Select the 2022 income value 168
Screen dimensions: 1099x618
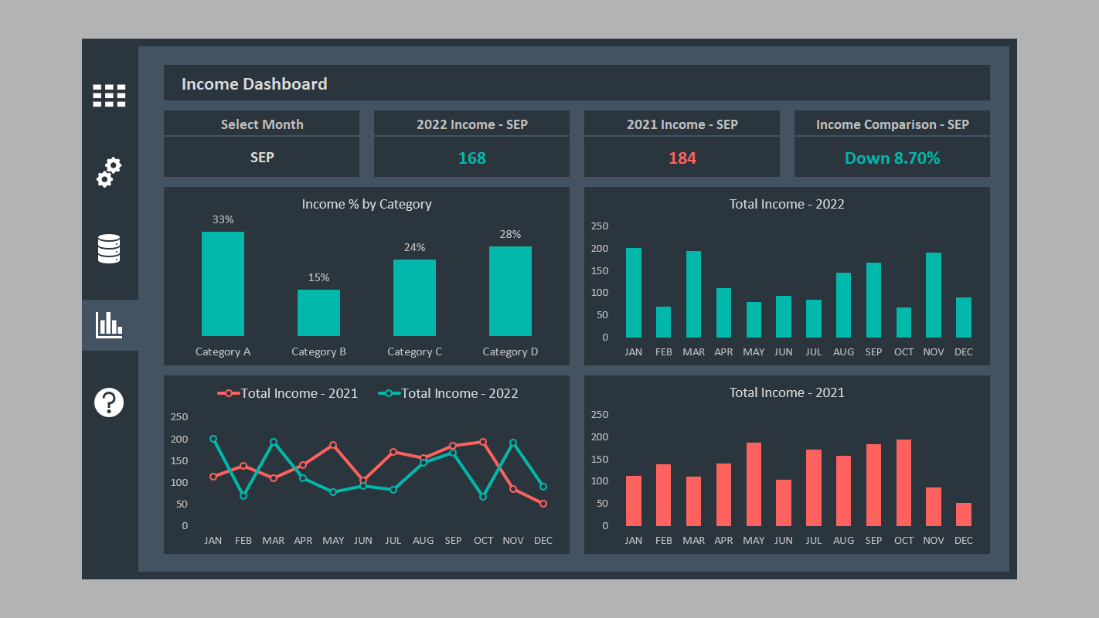click(472, 158)
